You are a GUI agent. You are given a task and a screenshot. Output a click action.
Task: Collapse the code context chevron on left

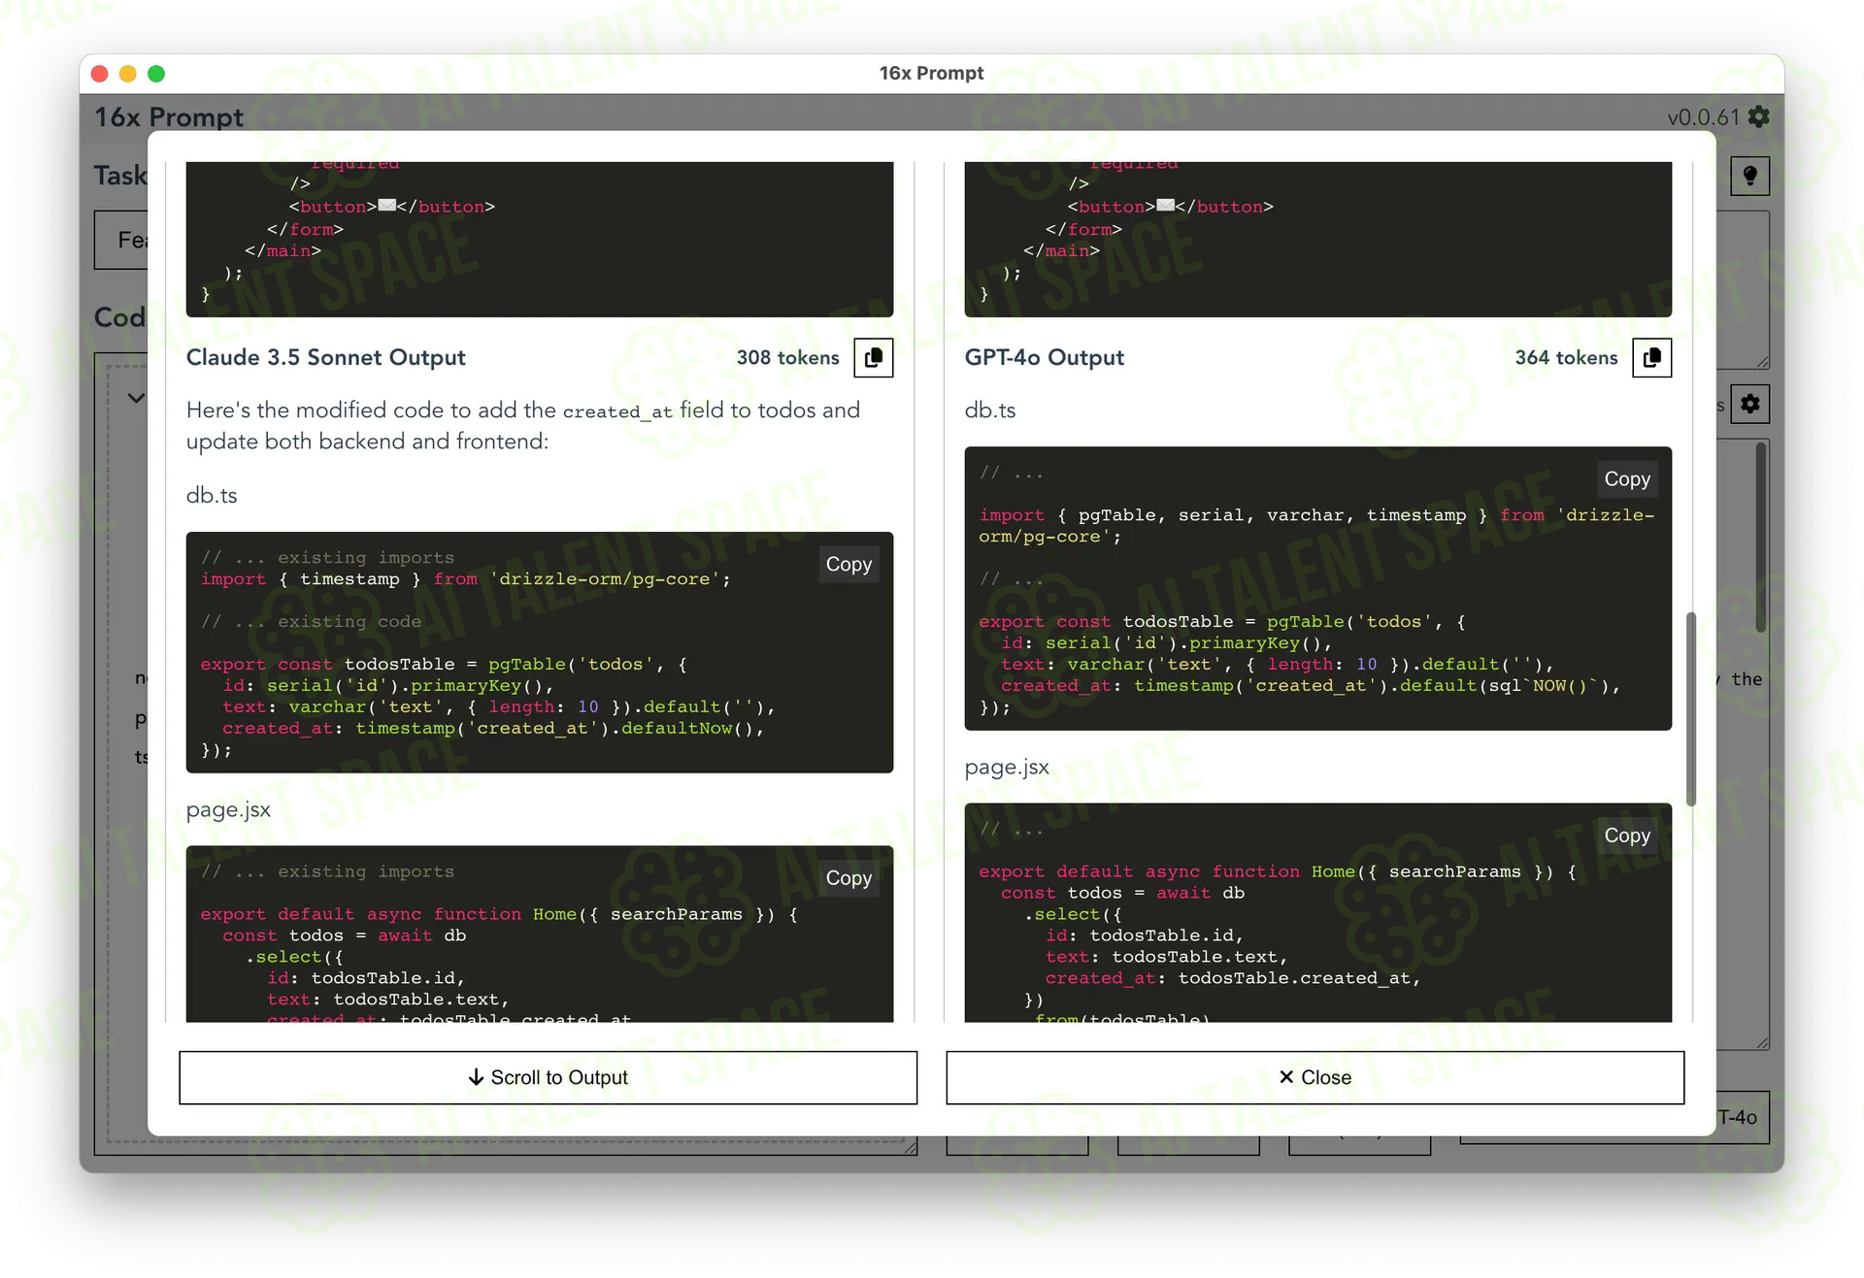pyautogui.click(x=136, y=398)
